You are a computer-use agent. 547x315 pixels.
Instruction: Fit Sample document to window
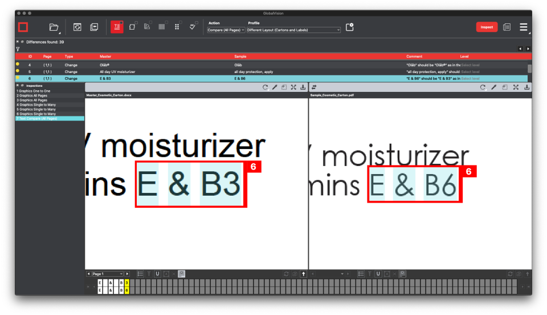516,87
